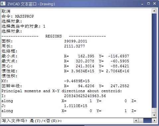Click the command line left scroll arrow
The image size is (159, 126).
click(136, 120)
